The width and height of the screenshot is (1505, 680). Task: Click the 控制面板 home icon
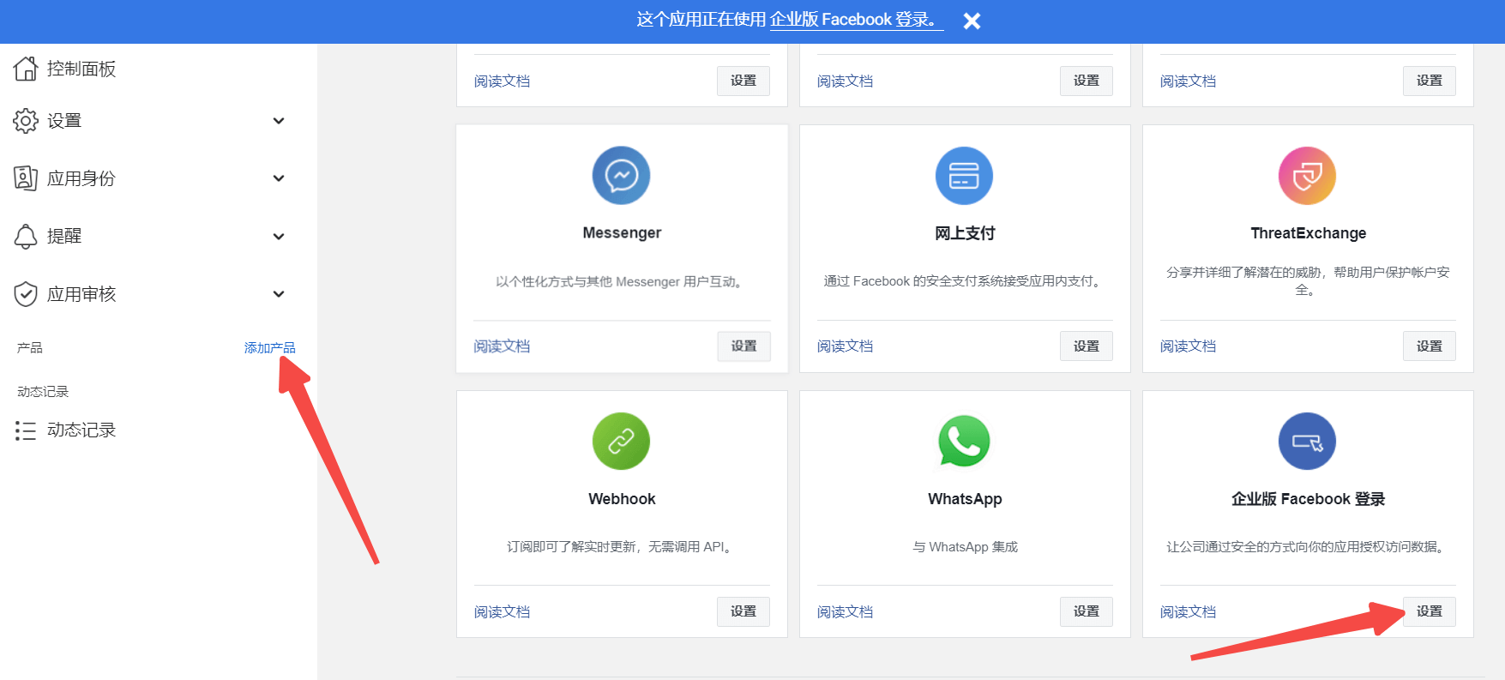(x=26, y=69)
